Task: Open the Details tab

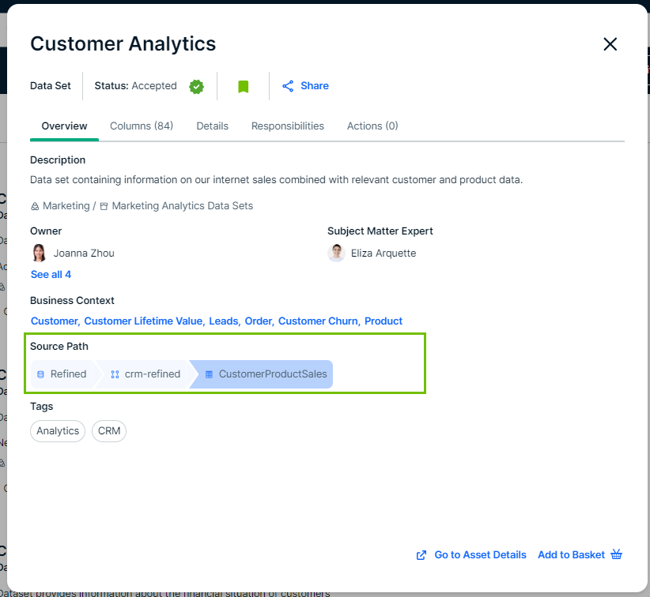Action: (212, 126)
